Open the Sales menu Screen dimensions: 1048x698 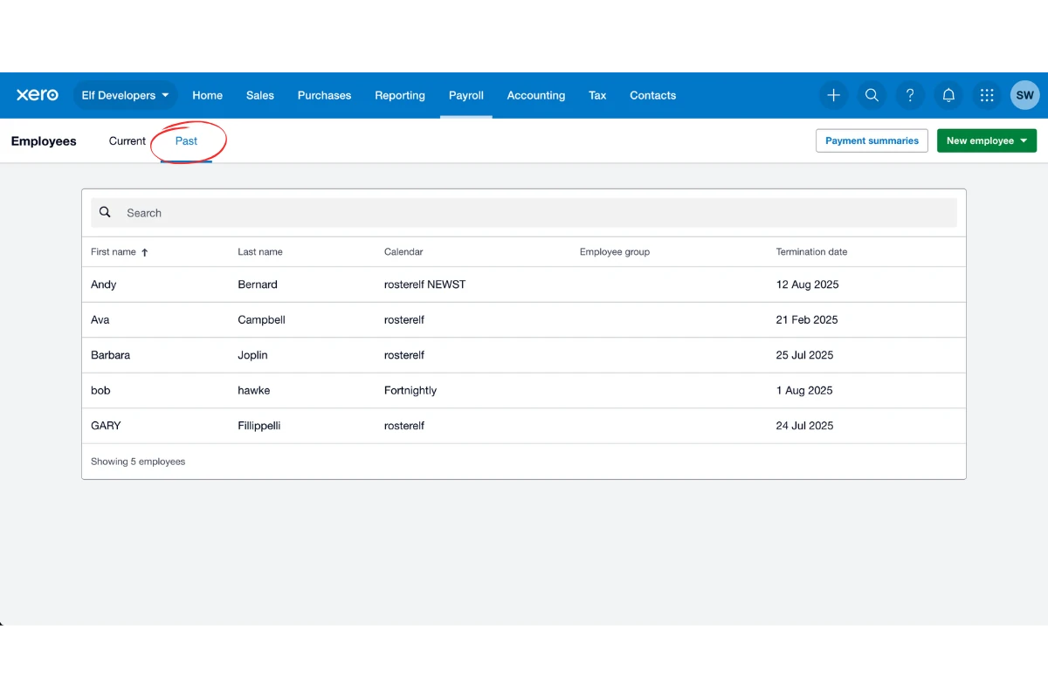click(x=260, y=95)
